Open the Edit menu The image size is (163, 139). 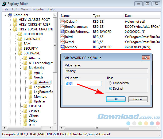14,9
